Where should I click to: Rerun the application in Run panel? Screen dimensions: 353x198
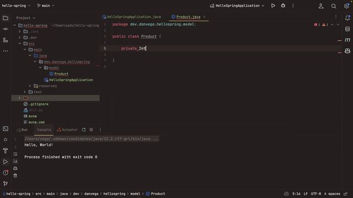84,130
